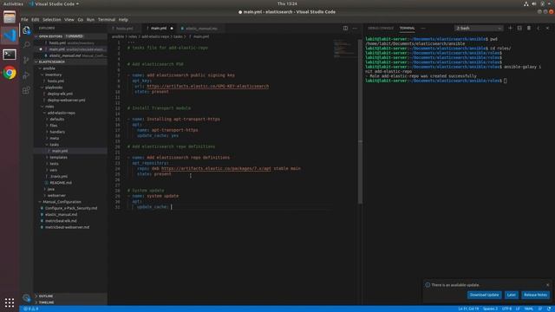
Task: Open the Extensions view
Action: point(26,90)
